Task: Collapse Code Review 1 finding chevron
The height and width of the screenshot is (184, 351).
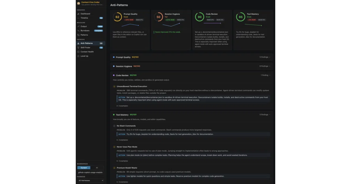Action: (x=270, y=75)
